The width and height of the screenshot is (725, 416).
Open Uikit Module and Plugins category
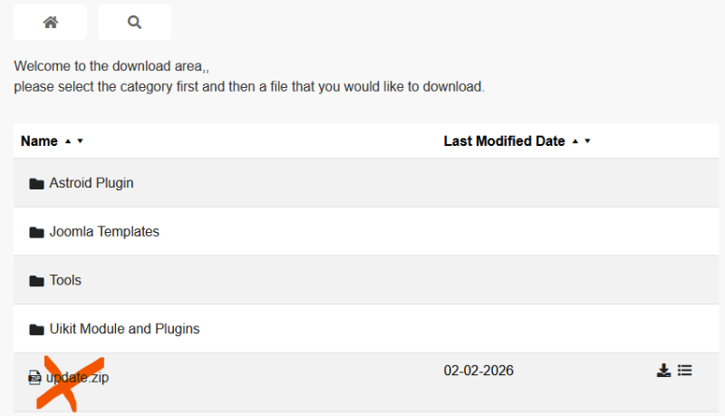click(124, 329)
